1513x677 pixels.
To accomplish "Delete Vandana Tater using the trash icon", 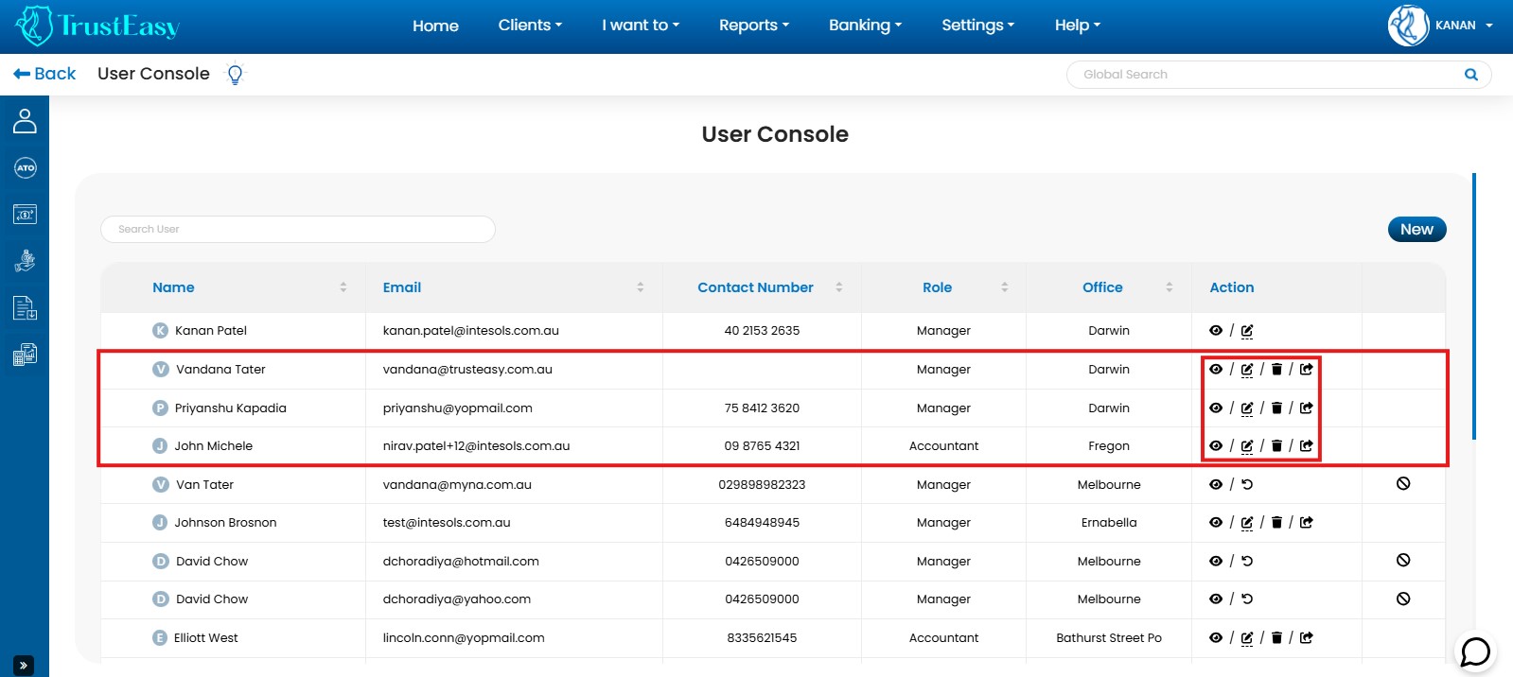I will (x=1276, y=370).
